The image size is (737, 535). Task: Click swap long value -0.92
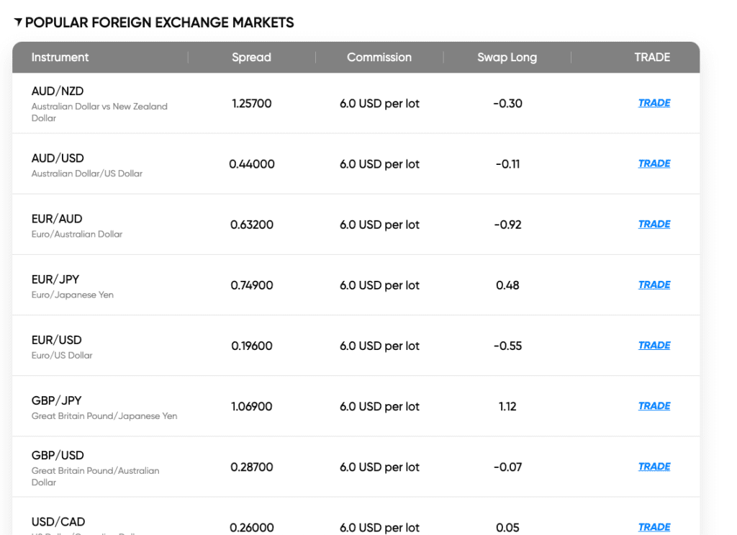pos(507,225)
